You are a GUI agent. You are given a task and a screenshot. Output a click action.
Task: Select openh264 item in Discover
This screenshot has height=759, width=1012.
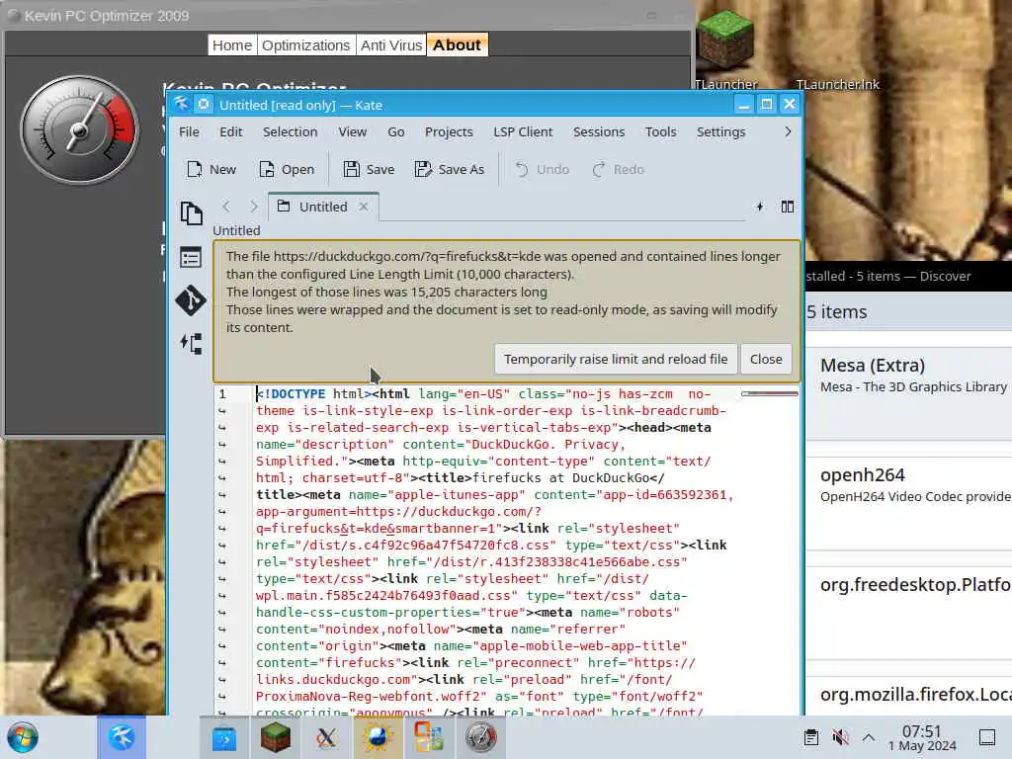pos(909,503)
